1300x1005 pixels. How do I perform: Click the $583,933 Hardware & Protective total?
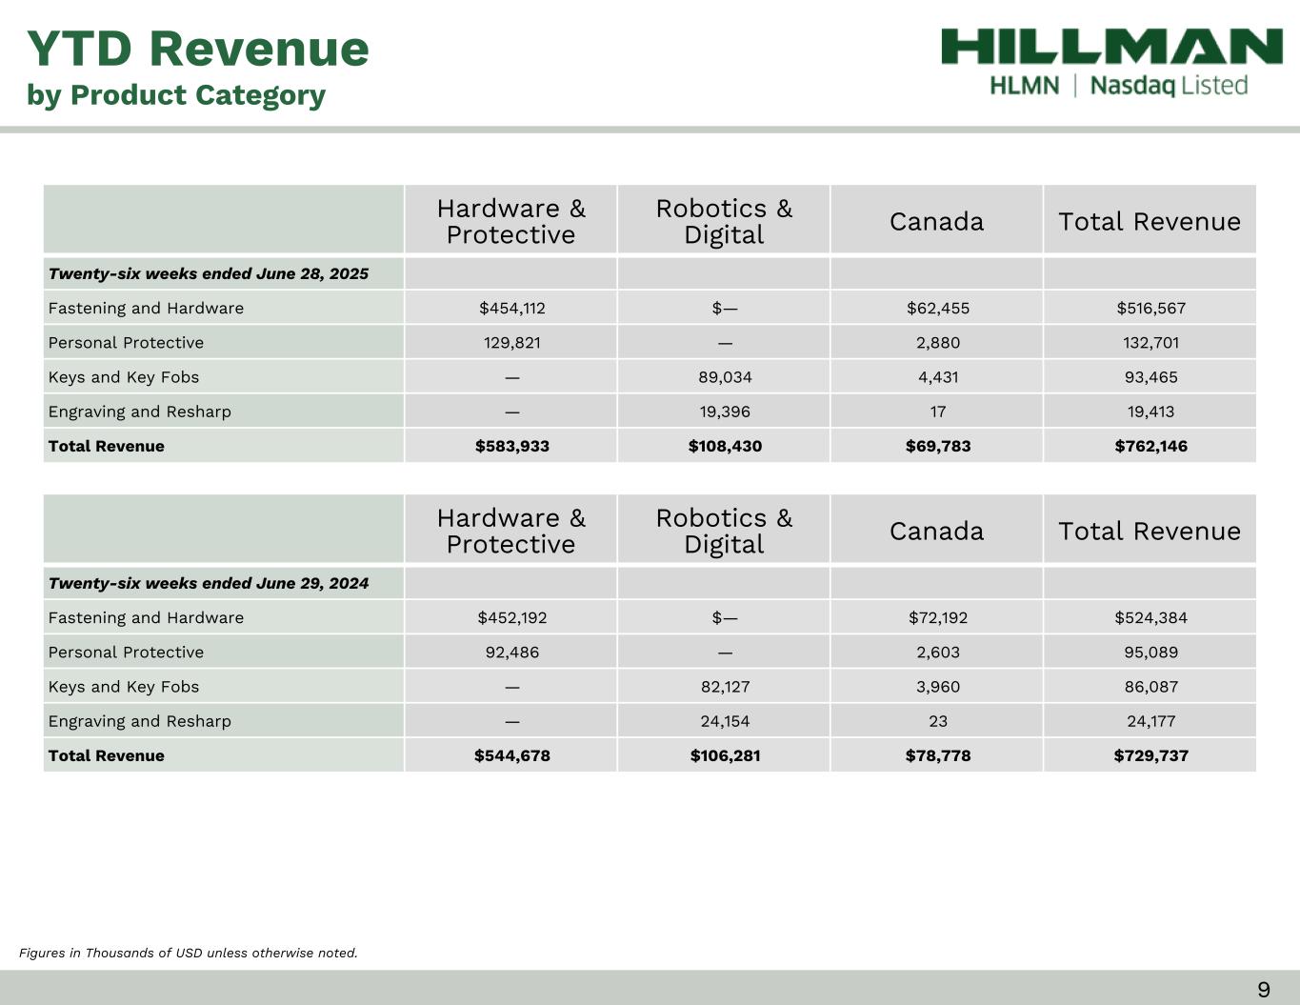coord(511,446)
